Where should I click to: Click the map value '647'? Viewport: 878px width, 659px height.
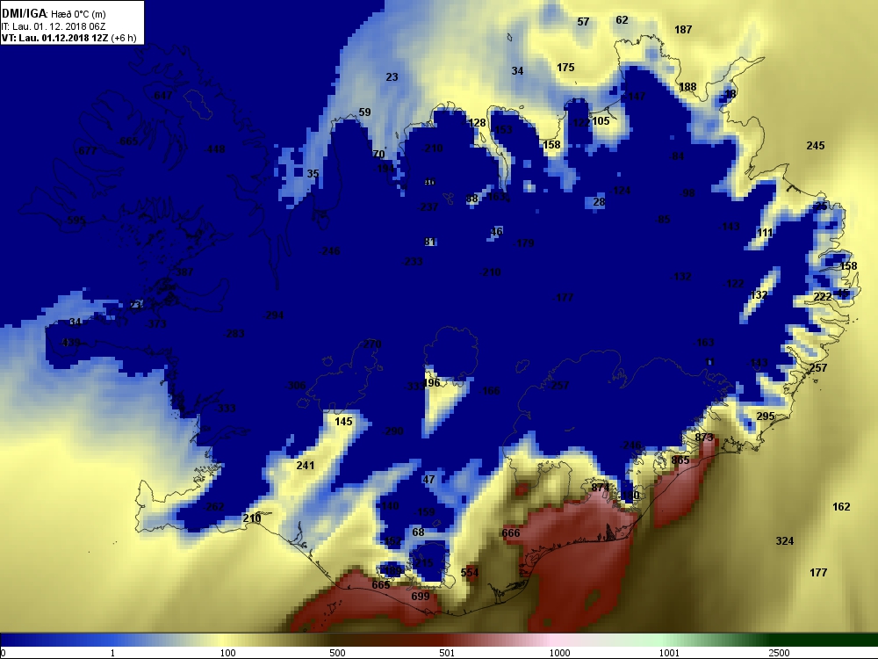pos(163,95)
